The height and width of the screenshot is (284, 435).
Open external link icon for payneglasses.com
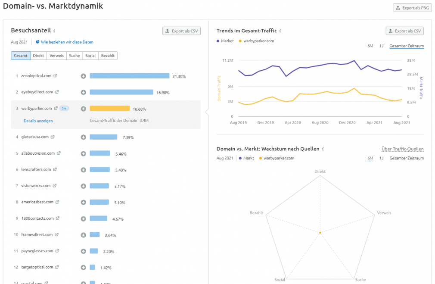(57, 251)
